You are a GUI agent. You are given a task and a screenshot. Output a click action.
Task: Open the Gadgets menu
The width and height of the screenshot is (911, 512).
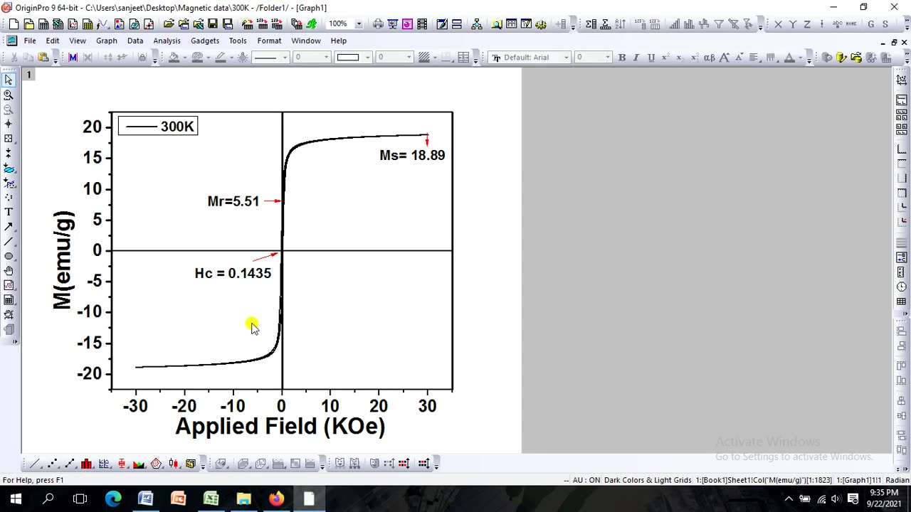pyautogui.click(x=205, y=41)
